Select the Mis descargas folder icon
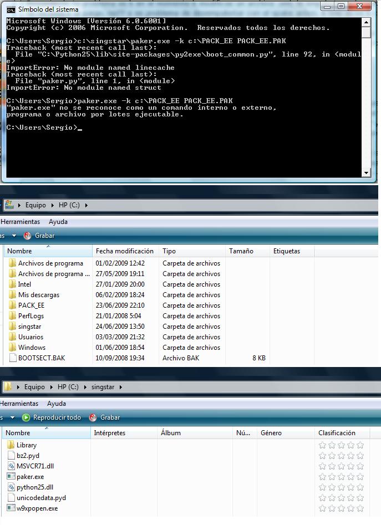381x525 pixels. point(12,294)
